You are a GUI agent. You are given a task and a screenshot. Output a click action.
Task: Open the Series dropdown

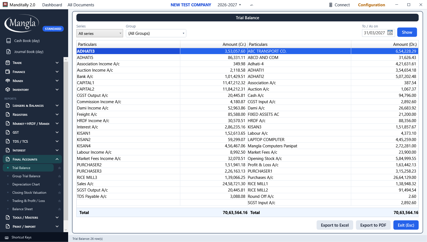(100, 33)
